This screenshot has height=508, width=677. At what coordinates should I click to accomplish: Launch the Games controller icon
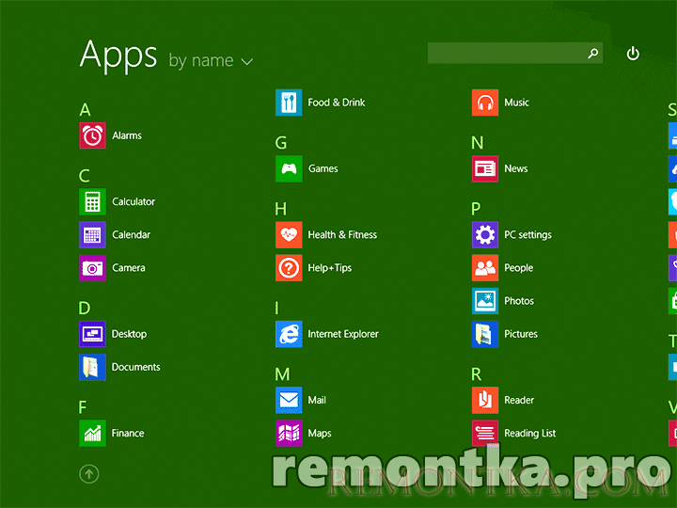coord(289,168)
